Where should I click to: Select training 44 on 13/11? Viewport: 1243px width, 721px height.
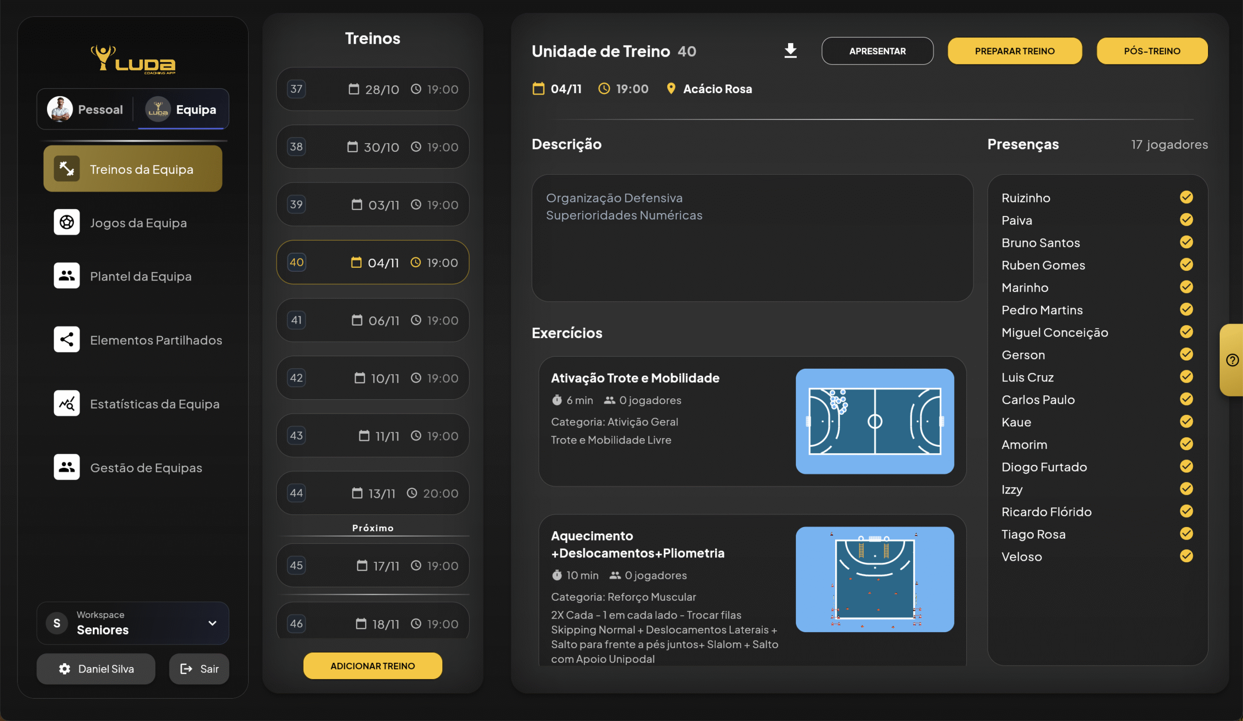(372, 493)
